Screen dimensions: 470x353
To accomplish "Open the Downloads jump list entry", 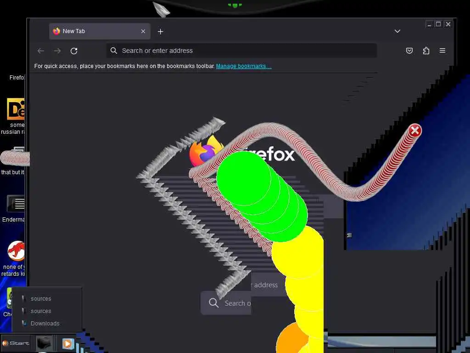I will (x=45, y=323).
